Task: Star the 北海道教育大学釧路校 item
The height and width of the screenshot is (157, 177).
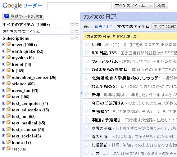Action: (87, 78)
